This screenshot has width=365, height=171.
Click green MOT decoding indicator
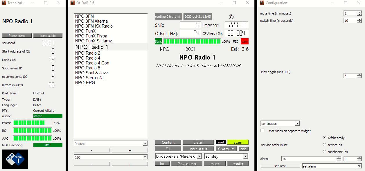48,145
